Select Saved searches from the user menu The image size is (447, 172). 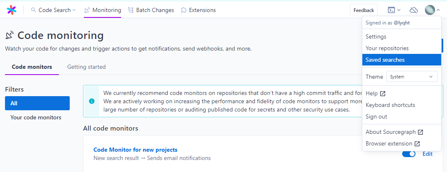385,60
